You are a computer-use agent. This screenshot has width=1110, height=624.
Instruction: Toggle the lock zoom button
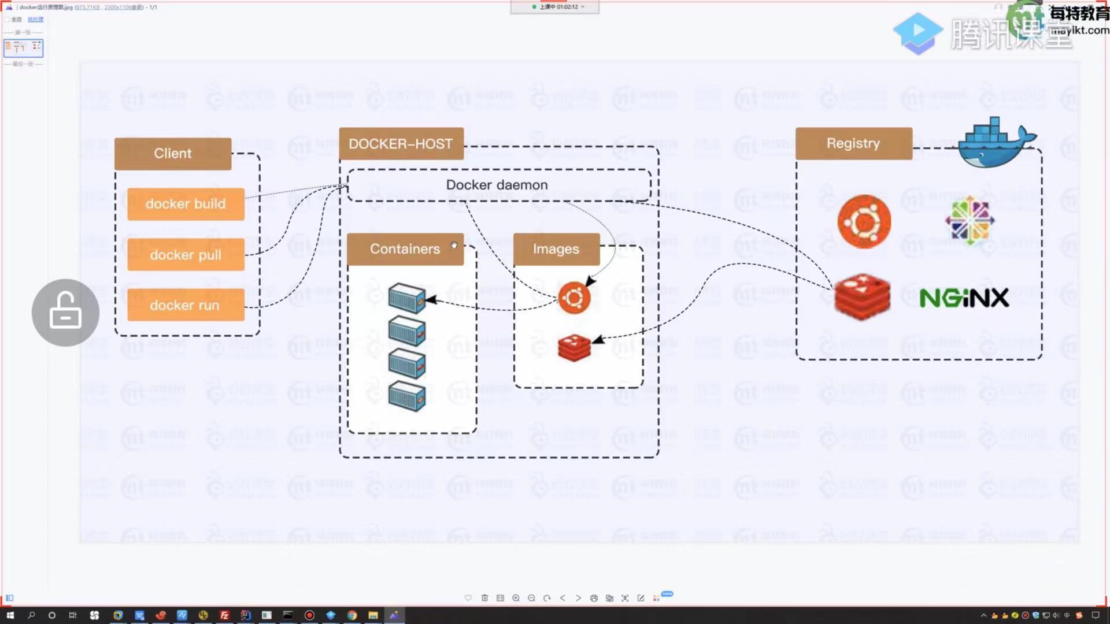click(x=65, y=313)
